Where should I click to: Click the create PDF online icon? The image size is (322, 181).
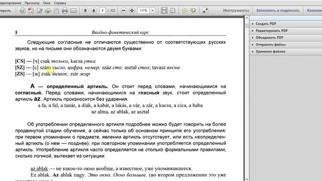(22, 11)
